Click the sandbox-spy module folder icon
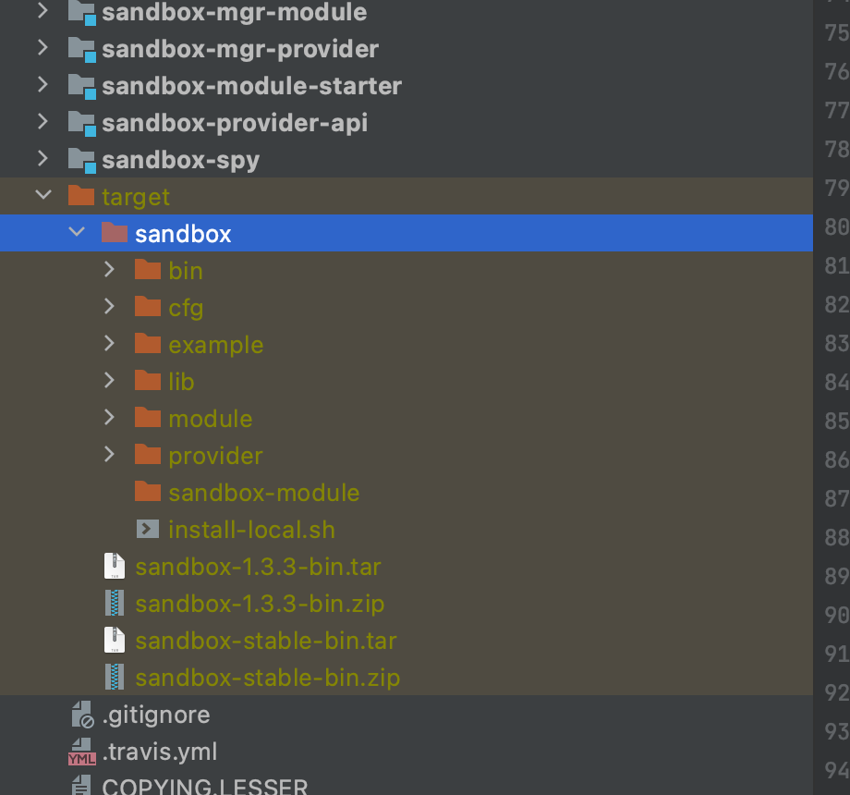The image size is (850, 795). [81, 159]
